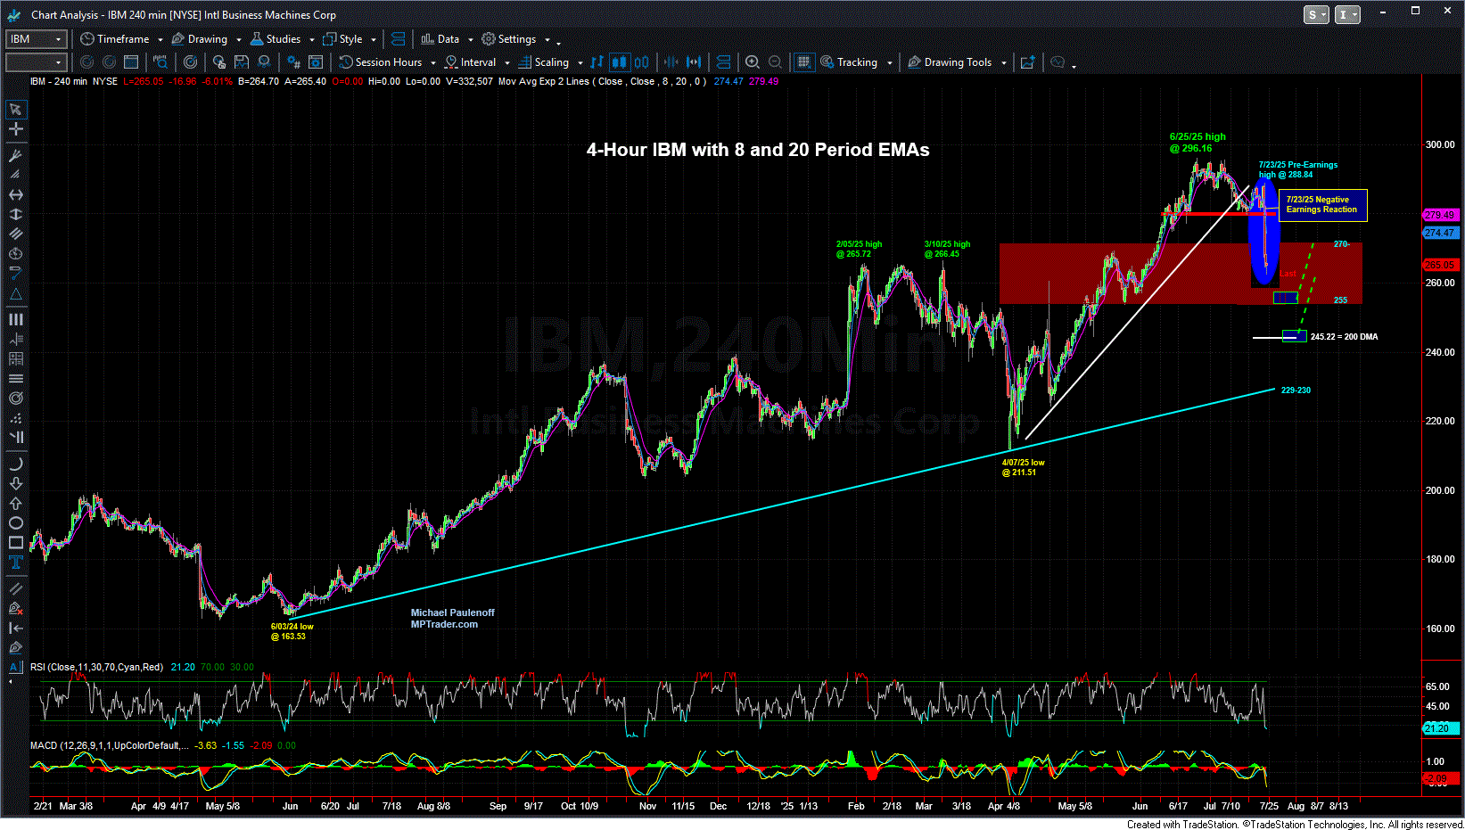Toggle candlestick chart style
Screen dimensions: 1465x830
620,62
